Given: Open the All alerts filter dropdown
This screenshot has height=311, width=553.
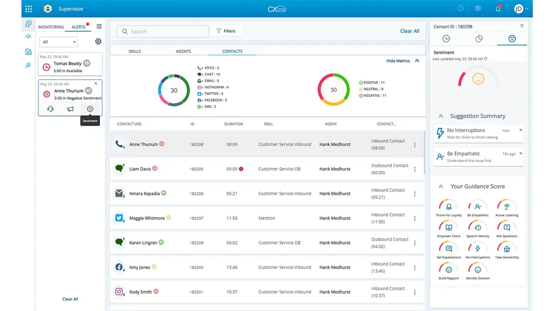Looking at the screenshot, I should click(x=58, y=42).
